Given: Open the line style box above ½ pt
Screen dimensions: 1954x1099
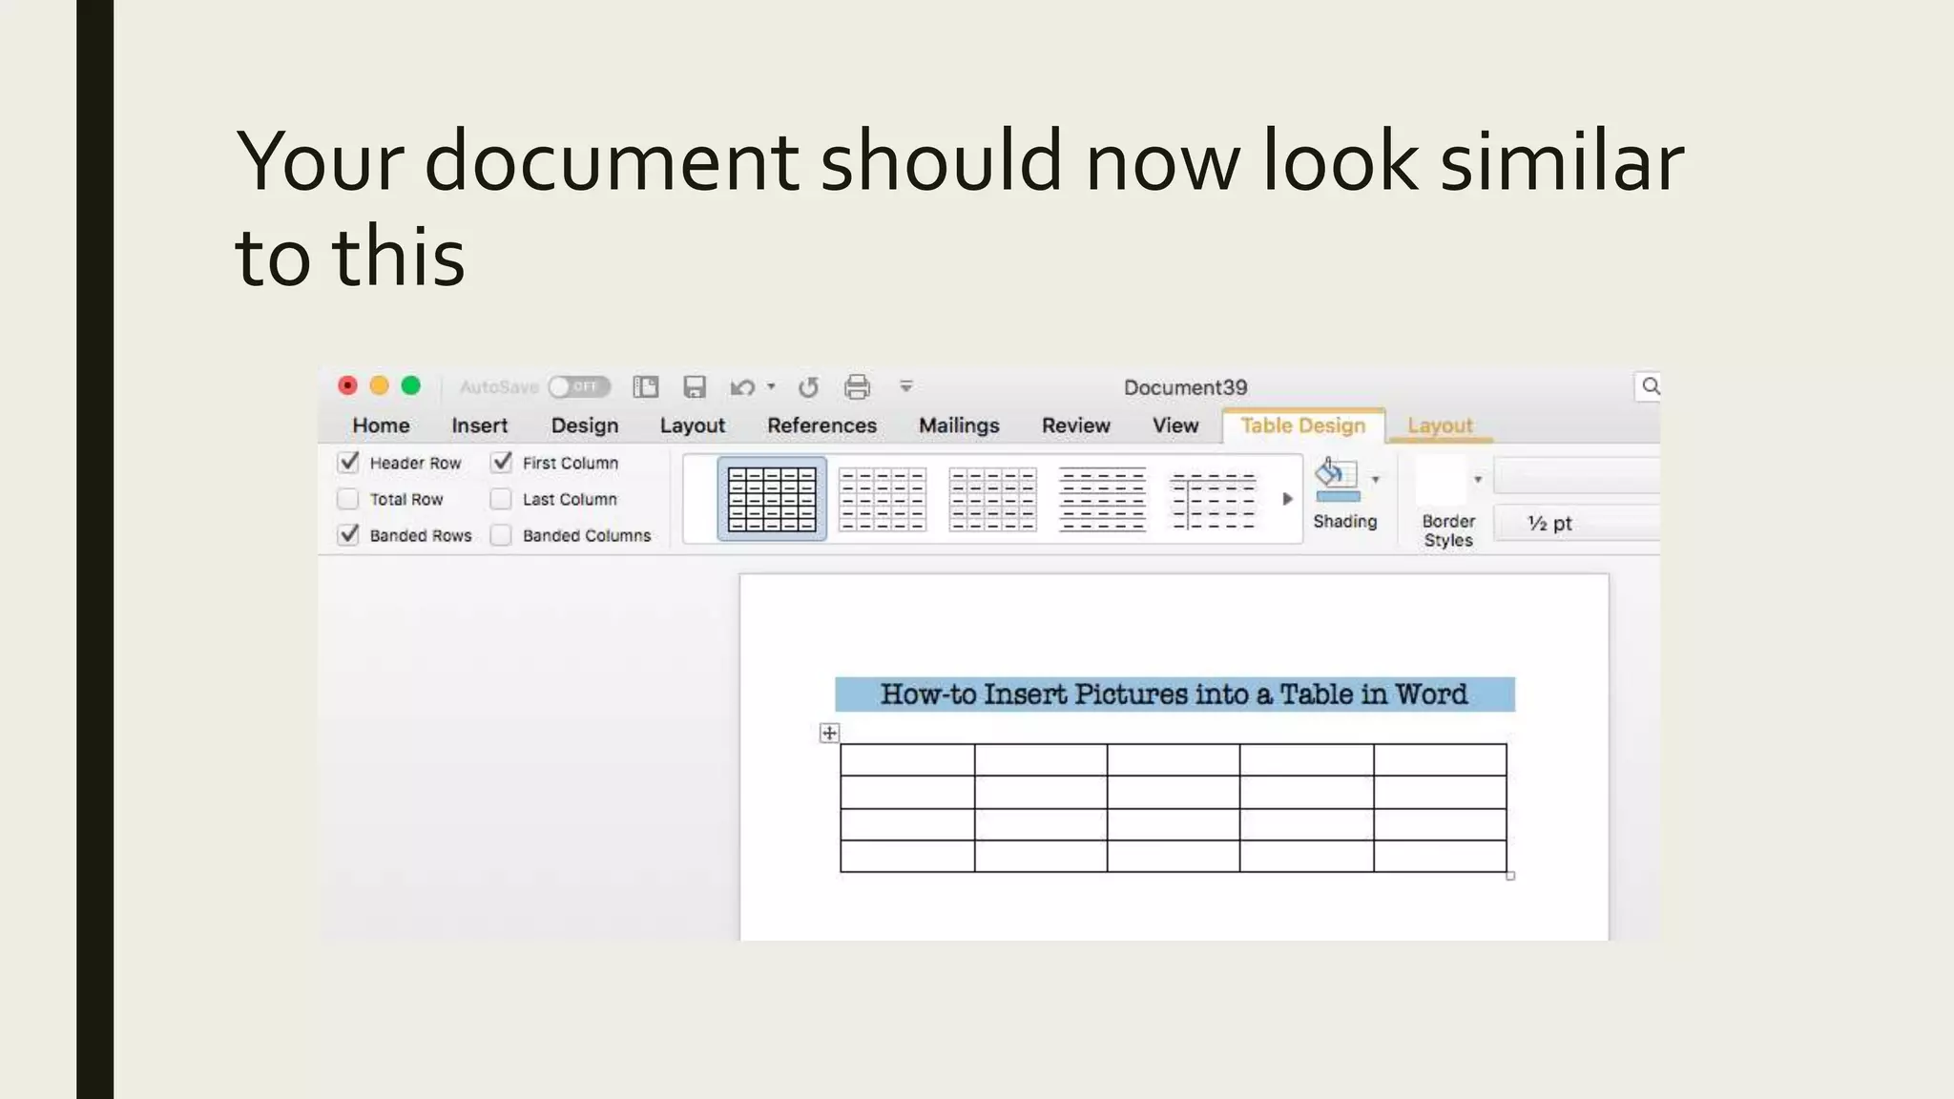Looking at the screenshot, I should (1576, 475).
